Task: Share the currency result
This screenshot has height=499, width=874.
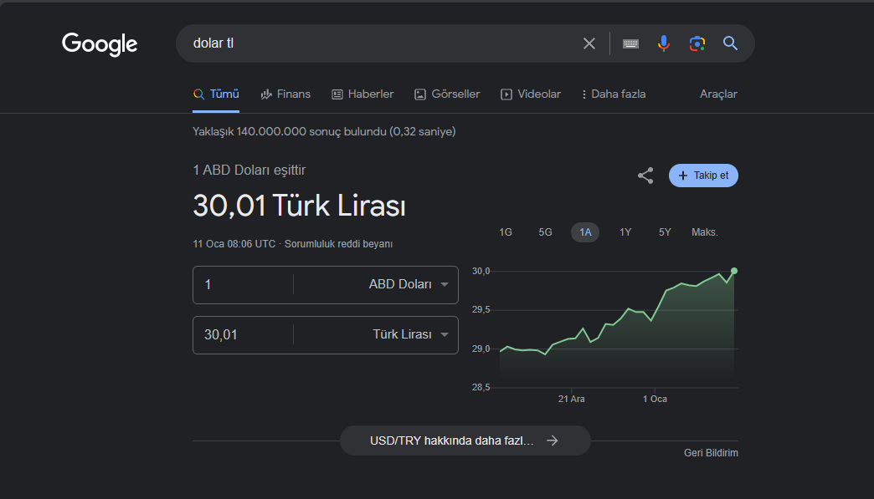Action: (645, 176)
